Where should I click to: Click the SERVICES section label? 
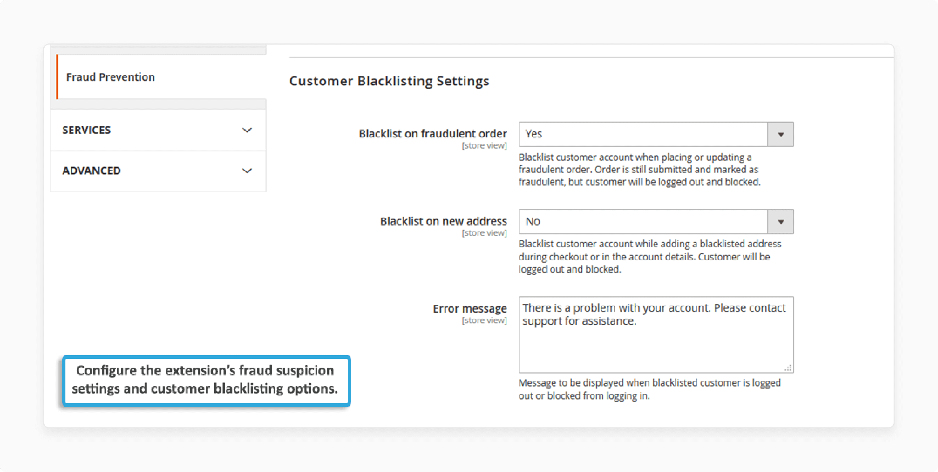[x=86, y=130]
